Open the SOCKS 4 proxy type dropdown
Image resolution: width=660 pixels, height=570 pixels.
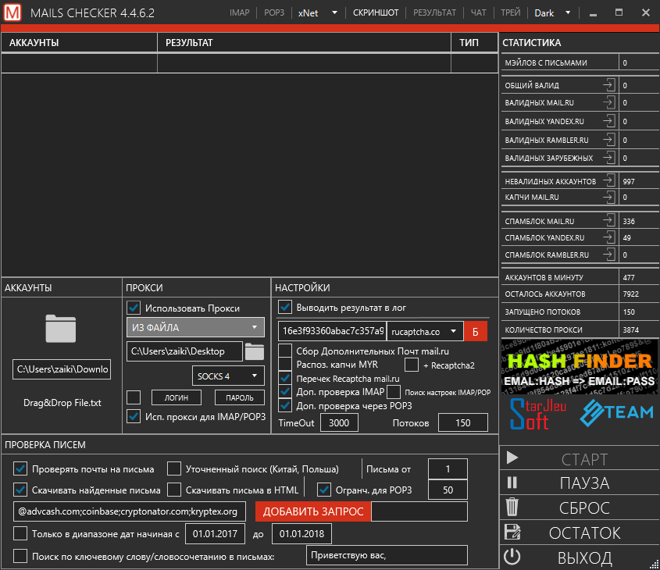[x=228, y=376]
